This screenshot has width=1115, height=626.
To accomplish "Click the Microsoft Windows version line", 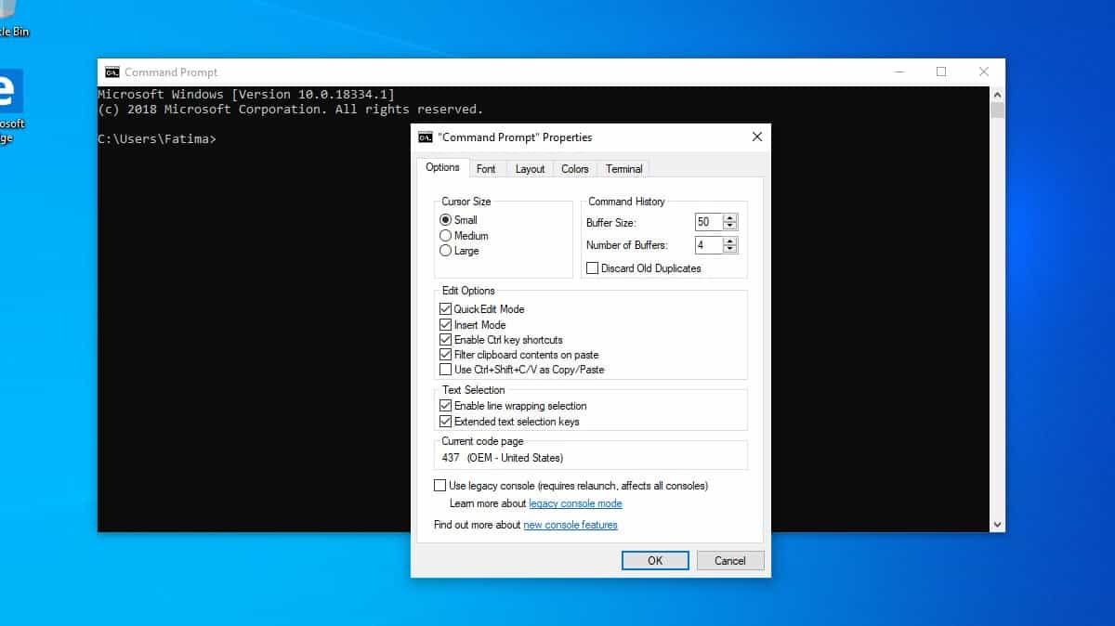I will click(246, 95).
